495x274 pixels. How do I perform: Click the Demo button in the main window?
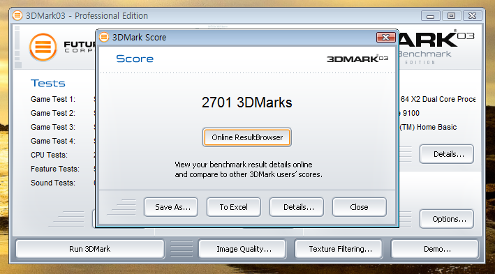(435, 249)
